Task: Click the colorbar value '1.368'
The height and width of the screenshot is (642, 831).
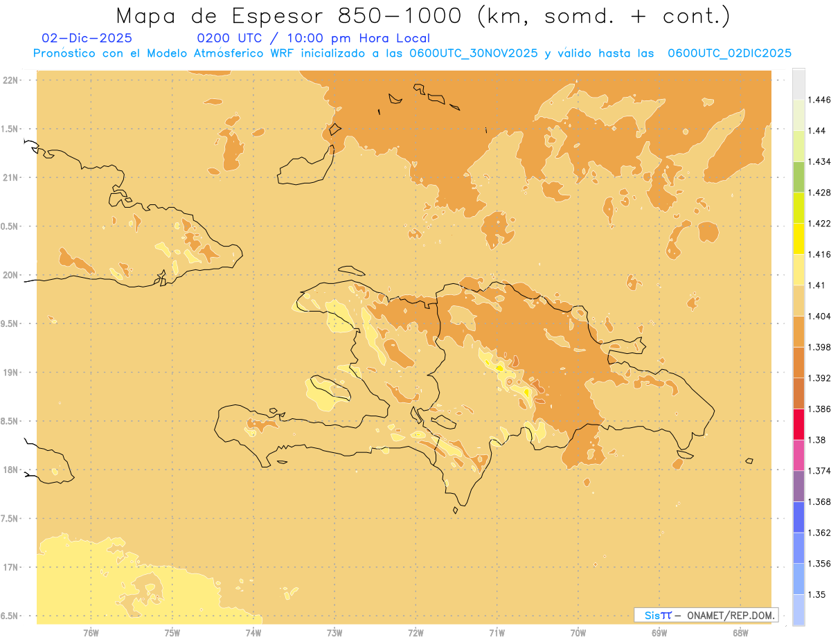Action: (x=820, y=501)
